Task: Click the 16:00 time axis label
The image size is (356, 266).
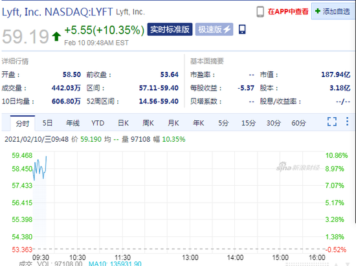Action: tap(317, 258)
